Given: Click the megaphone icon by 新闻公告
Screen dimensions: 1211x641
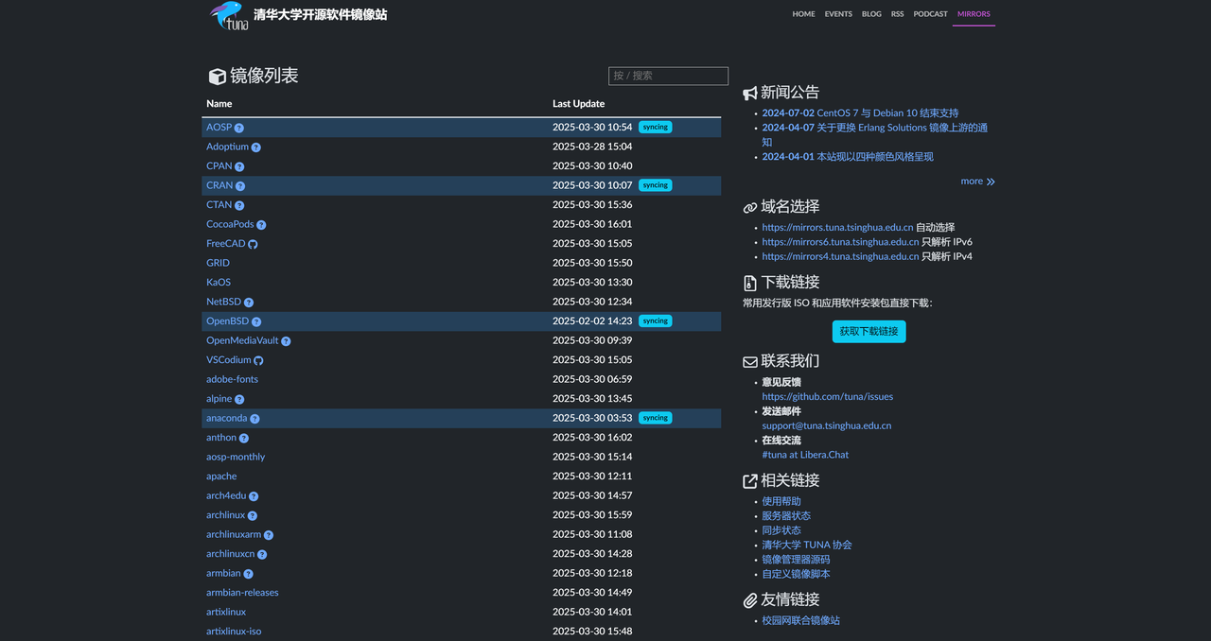Looking at the screenshot, I should [750, 93].
